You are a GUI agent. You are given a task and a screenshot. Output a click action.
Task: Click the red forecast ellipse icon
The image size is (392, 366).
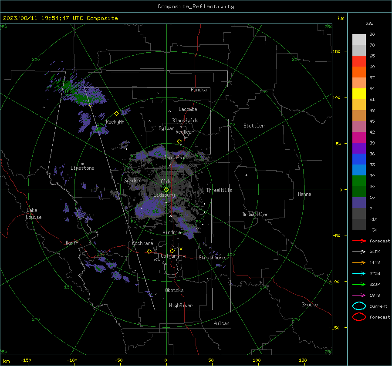tap(359, 317)
